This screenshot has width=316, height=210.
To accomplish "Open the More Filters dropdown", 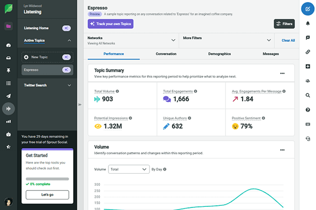I will [227, 40].
